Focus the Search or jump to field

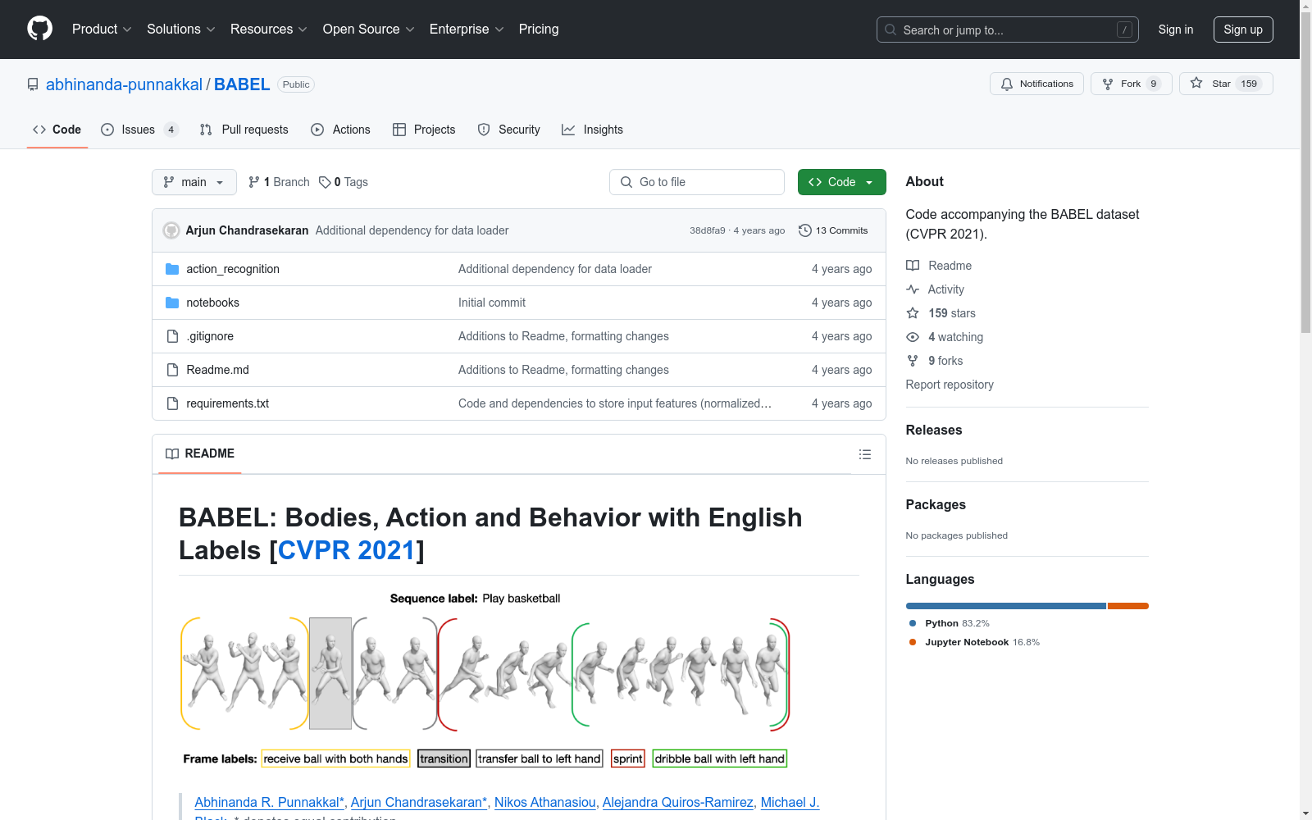tap(1008, 30)
